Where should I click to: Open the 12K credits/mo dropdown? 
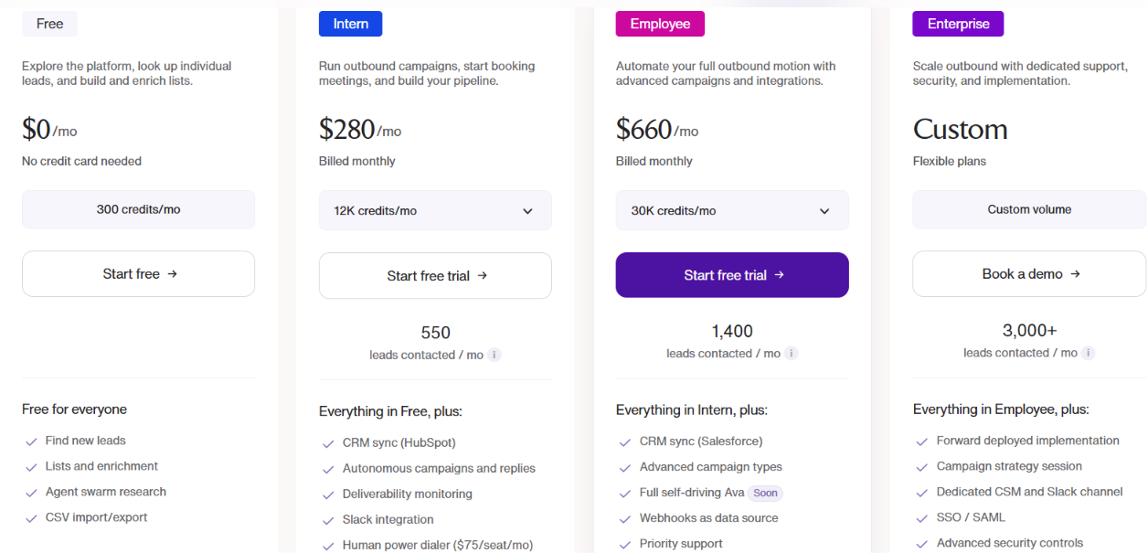[435, 210]
